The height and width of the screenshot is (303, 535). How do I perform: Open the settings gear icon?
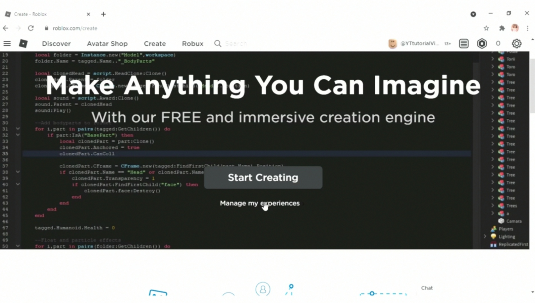(516, 43)
